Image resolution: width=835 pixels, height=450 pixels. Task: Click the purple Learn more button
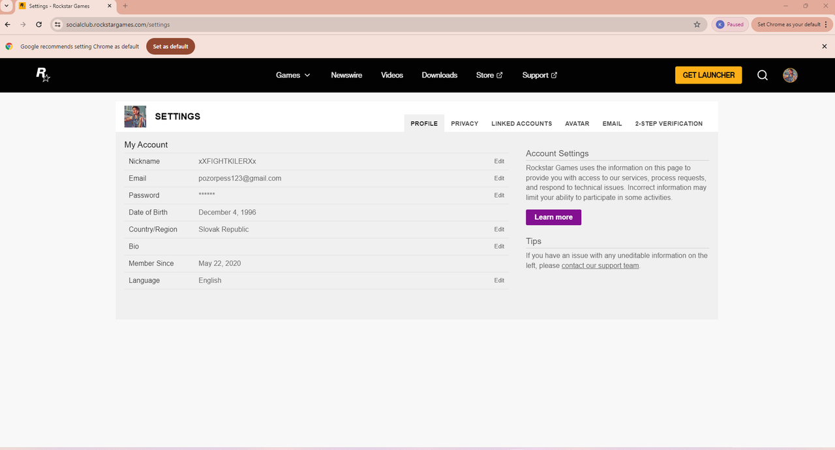point(553,217)
